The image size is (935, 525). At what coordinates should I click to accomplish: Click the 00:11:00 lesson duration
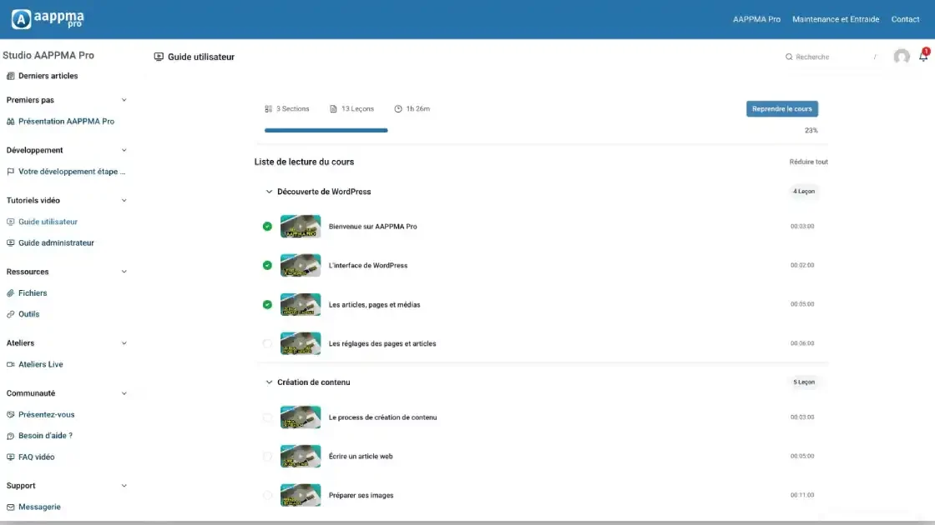click(802, 495)
